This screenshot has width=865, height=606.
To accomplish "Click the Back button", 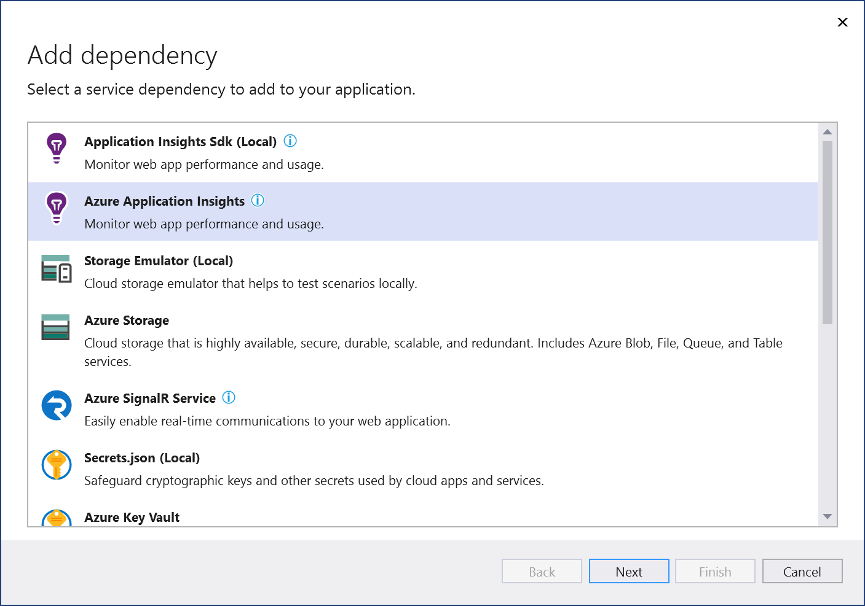I will pos(541,571).
